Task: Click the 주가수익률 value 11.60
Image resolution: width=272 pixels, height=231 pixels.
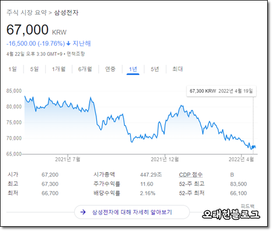Action: click(147, 184)
